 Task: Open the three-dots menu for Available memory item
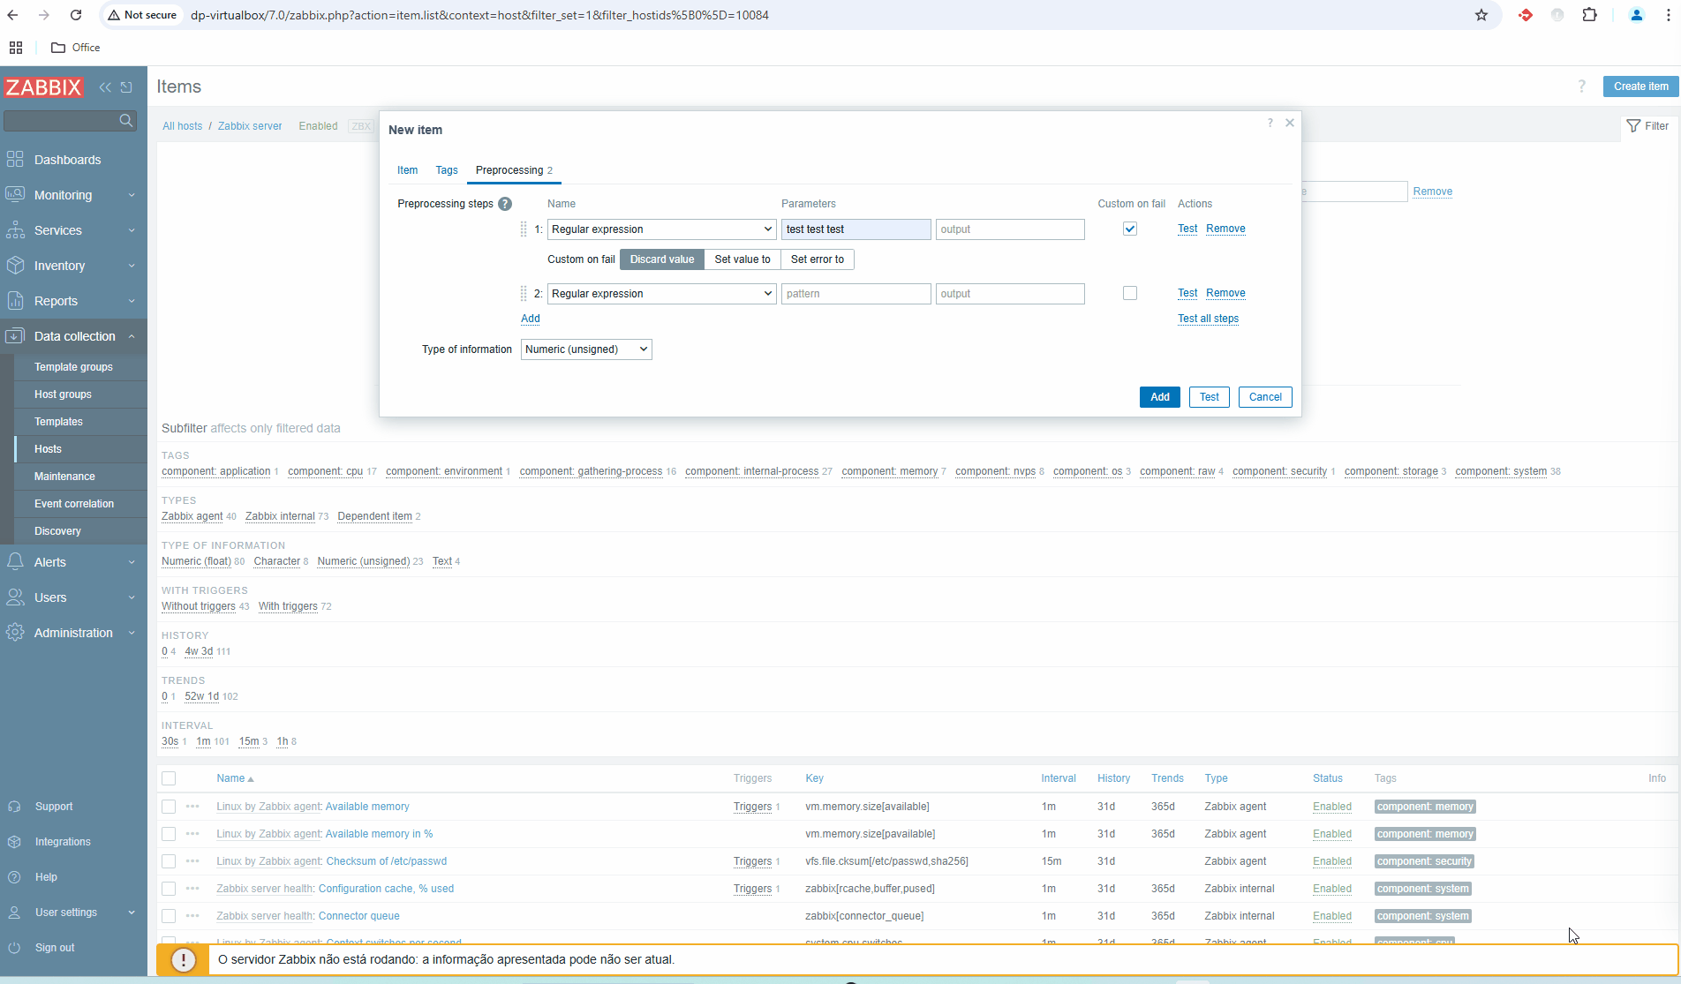click(192, 807)
